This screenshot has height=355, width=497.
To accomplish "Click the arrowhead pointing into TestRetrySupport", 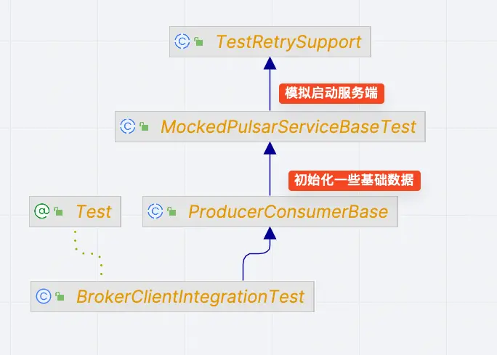I will [270, 63].
